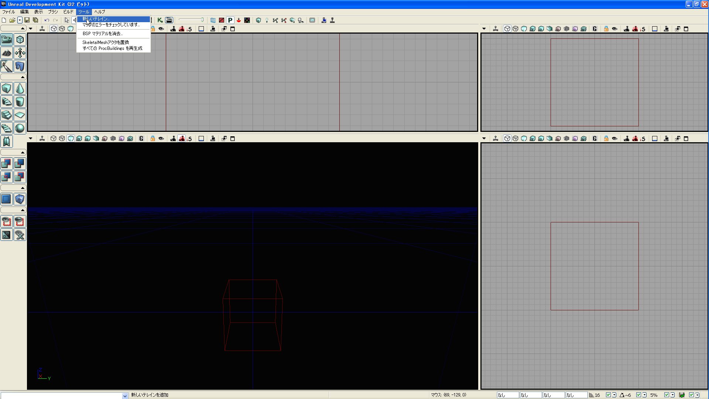Select the Spiral Staircase builder
Image resolution: width=709 pixels, height=399 pixels.
7,128
